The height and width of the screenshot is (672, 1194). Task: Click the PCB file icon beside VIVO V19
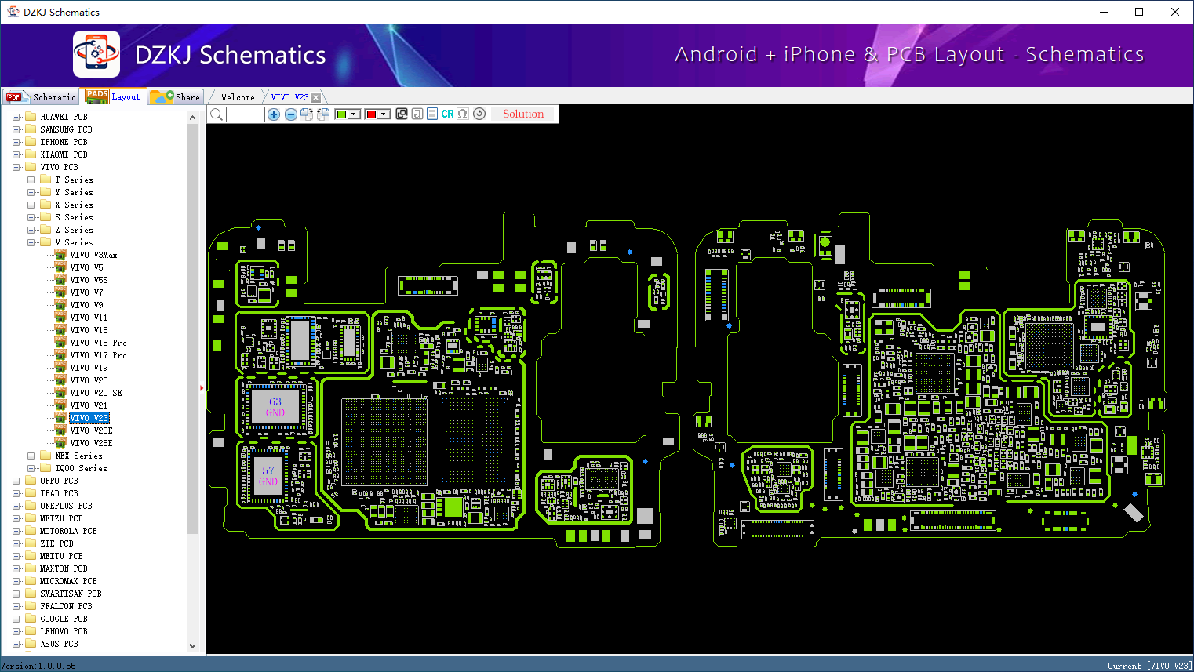(60, 368)
